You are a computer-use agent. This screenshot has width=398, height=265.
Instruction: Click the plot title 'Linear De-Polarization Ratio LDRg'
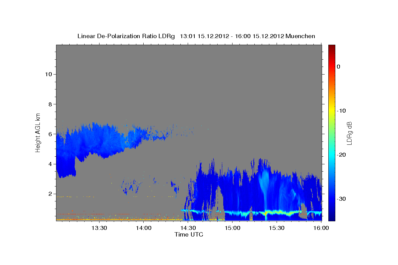pyautogui.click(x=126, y=36)
